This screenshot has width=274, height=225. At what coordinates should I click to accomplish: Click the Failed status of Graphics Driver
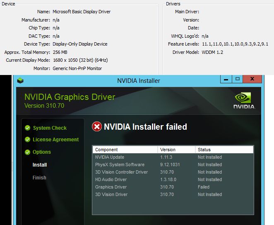204,187
